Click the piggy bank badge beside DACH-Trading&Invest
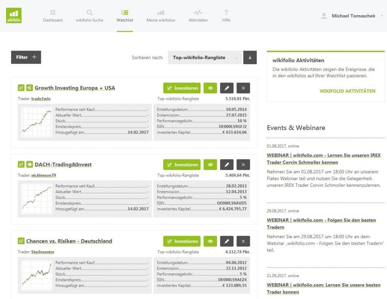 [29, 165]
